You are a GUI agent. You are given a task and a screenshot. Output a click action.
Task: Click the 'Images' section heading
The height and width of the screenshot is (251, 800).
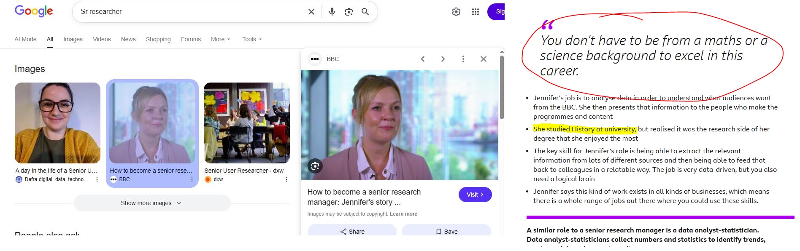(x=30, y=69)
